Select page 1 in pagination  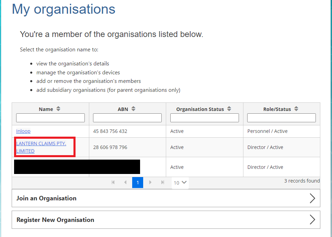tap(138, 183)
